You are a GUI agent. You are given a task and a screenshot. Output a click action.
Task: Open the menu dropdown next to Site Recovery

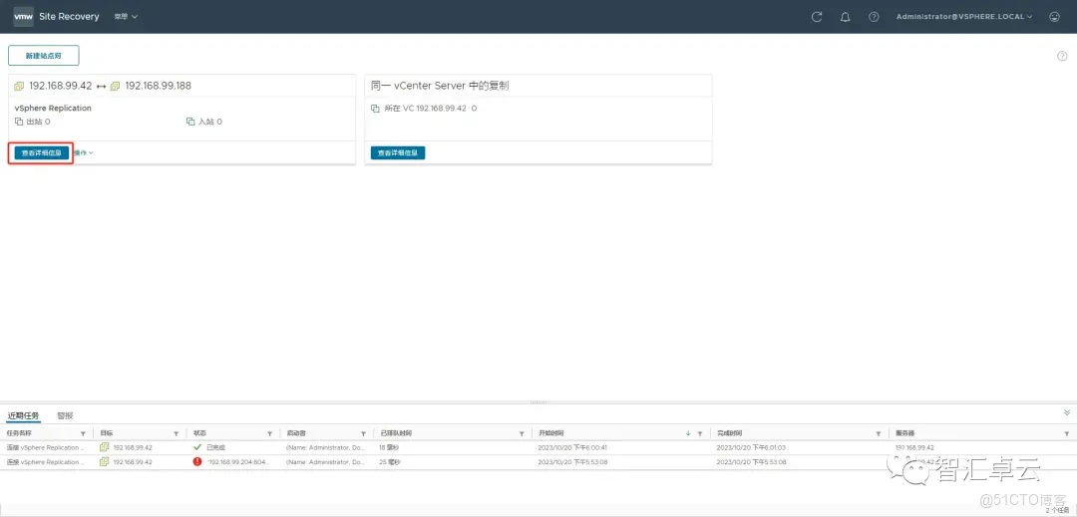(127, 17)
